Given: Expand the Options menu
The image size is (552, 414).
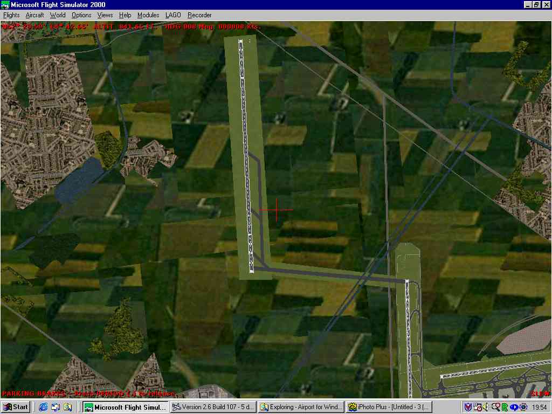Looking at the screenshot, I should 81,15.
